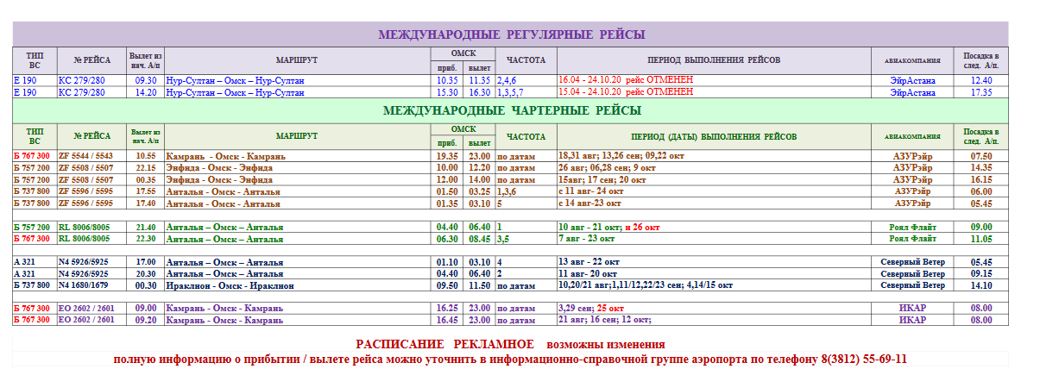Click frequency cell '1,3,6'
The width and height of the screenshot is (1040, 369).
tap(507, 191)
